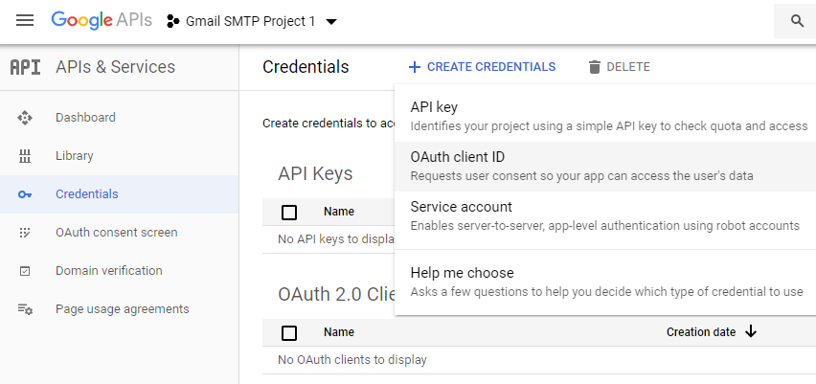The height and width of the screenshot is (384, 816).
Task: Click the Page usage agreements icon
Action: (x=25, y=309)
